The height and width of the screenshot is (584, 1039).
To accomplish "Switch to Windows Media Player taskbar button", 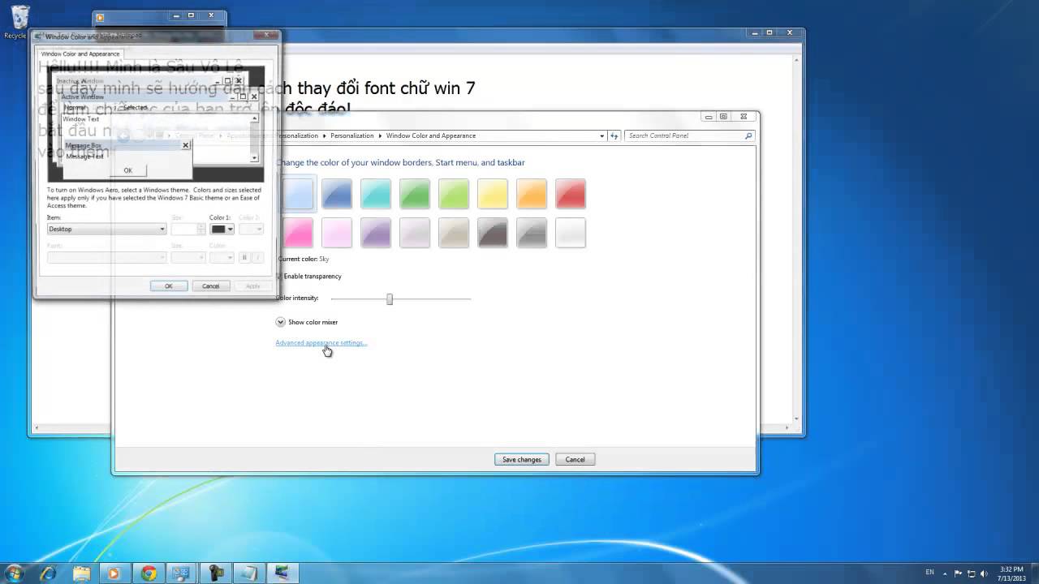I will click(x=114, y=573).
